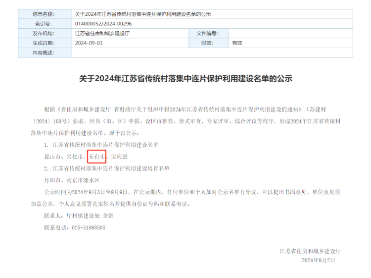Click 昆山市 in the list
The height and width of the screenshot is (278, 371).
click(x=52, y=157)
